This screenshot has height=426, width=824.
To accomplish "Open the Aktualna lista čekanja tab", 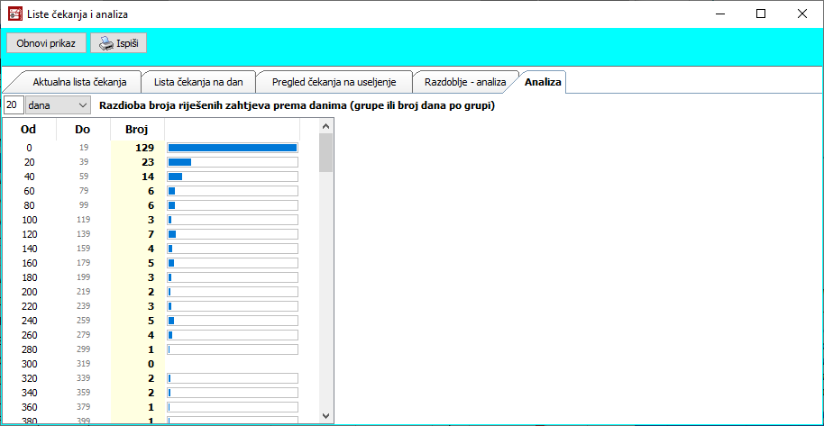I will point(79,82).
